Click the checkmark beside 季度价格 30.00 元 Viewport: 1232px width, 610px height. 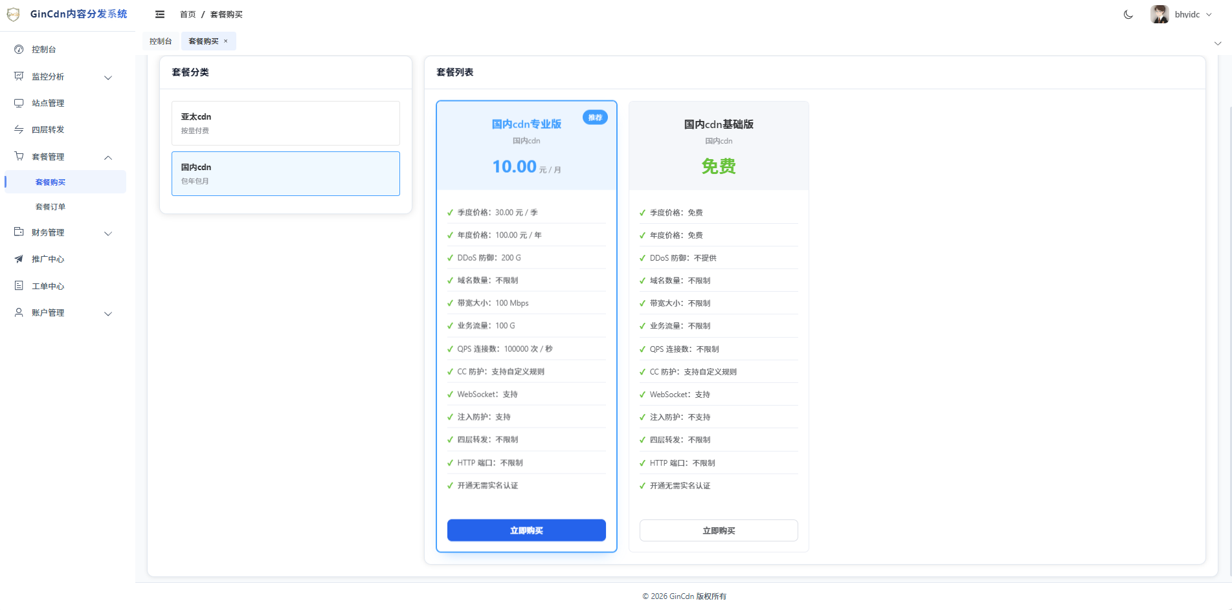coord(450,212)
